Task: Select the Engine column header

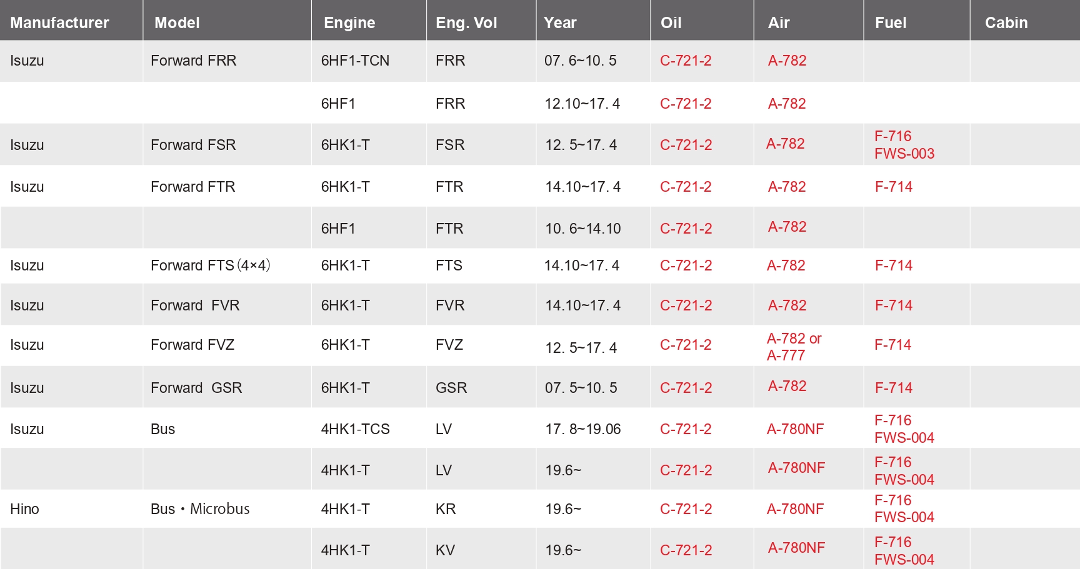Action: (x=349, y=23)
